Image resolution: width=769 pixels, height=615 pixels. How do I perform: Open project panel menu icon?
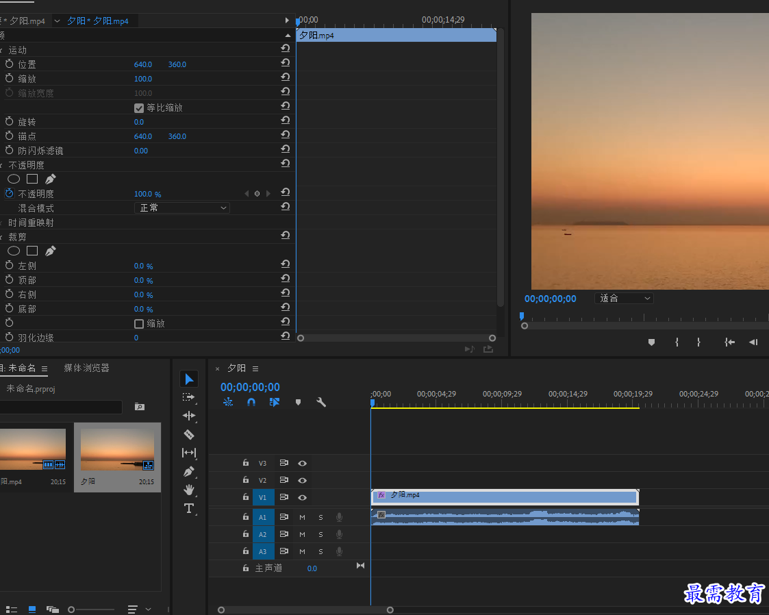[x=45, y=368]
